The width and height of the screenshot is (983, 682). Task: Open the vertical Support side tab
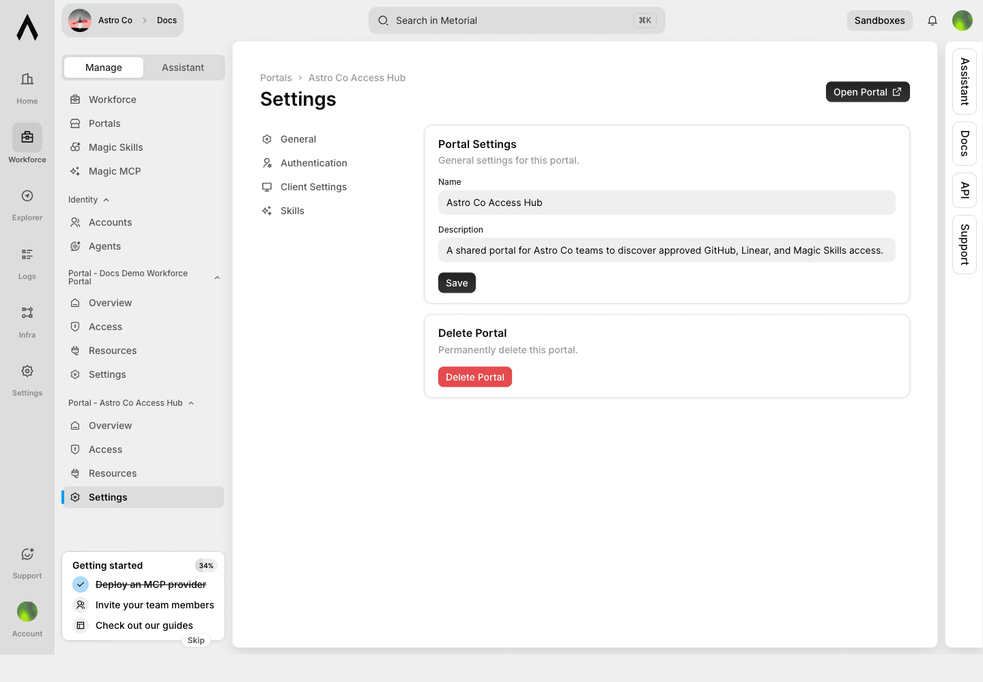[x=965, y=244]
